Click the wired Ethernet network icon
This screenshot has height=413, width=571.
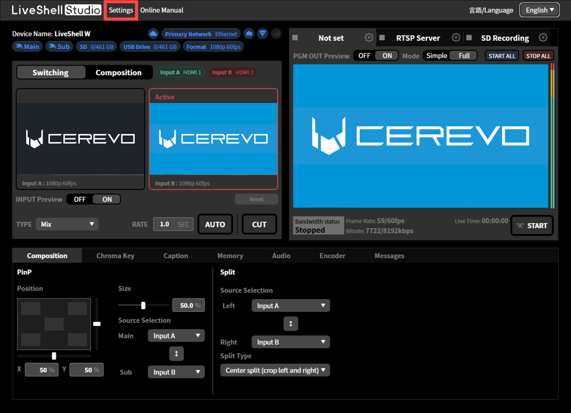[249, 33]
